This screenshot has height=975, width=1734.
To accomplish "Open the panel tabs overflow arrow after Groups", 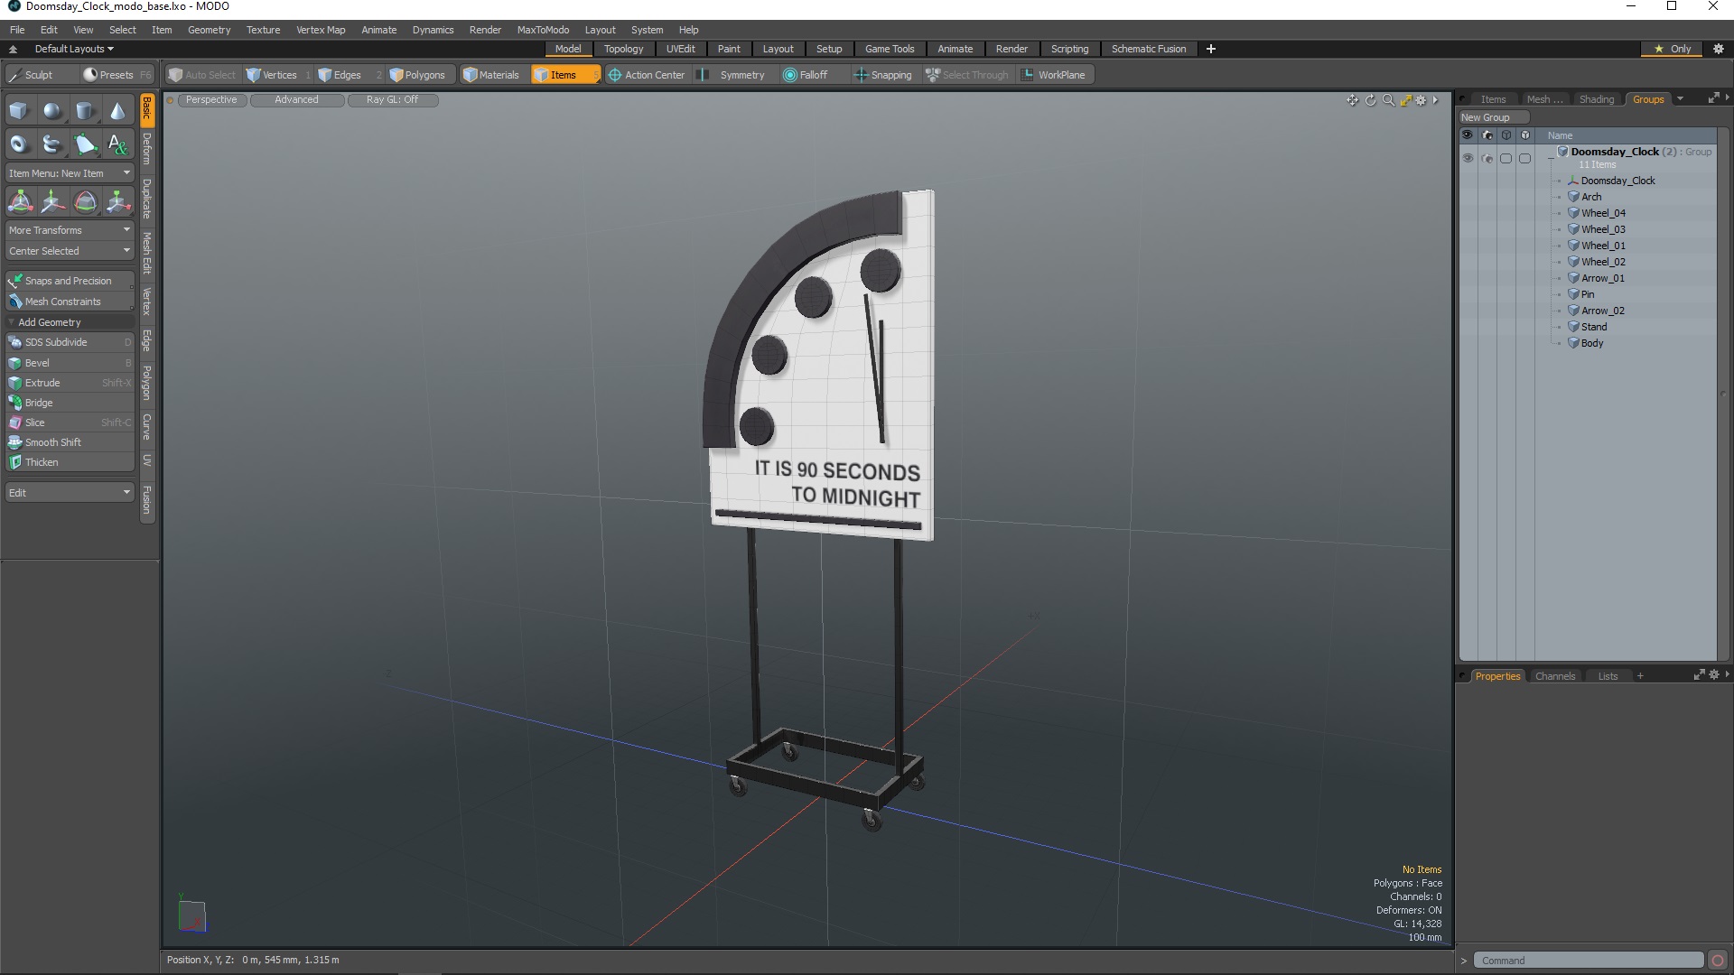I will (x=1680, y=99).
